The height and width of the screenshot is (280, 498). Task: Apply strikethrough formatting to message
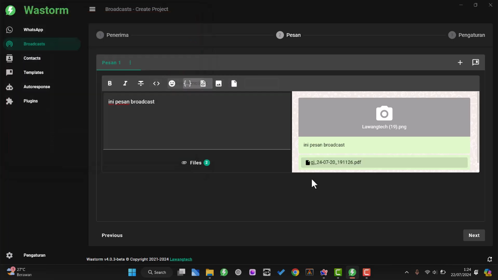141,83
